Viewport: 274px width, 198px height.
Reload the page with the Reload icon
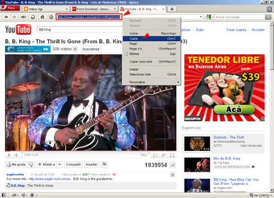click(33, 17)
